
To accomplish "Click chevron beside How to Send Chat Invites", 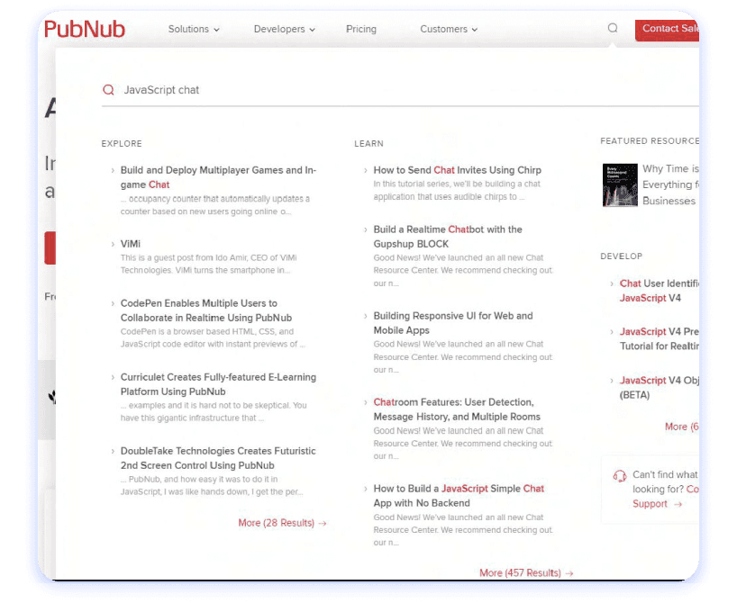I will 366,170.
